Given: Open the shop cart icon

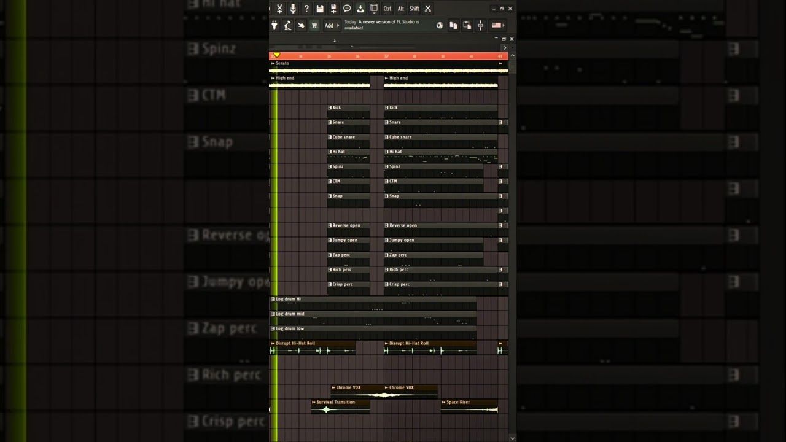Looking at the screenshot, I should [314, 25].
